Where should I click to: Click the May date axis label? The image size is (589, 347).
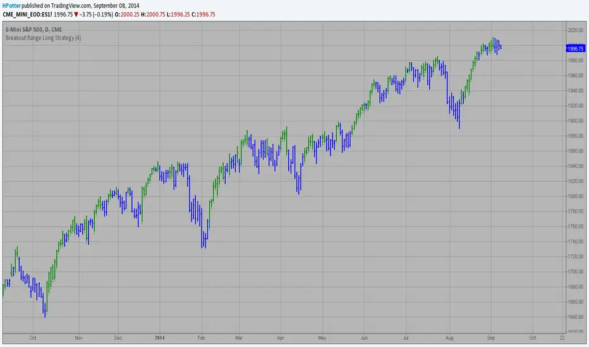click(x=322, y=338)
